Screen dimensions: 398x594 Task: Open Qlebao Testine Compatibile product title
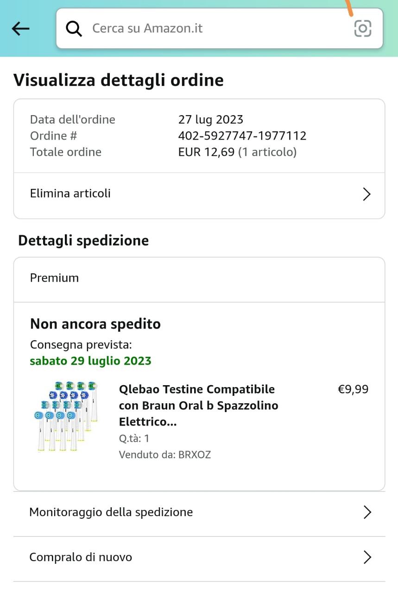199,406
